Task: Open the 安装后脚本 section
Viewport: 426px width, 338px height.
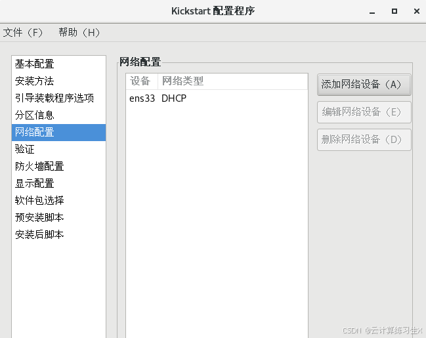Action: tap(58, 235)
